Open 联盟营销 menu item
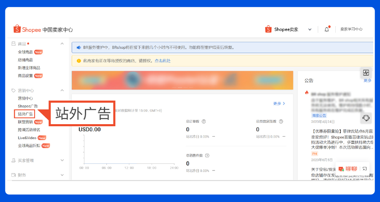 tap(25, 122)
